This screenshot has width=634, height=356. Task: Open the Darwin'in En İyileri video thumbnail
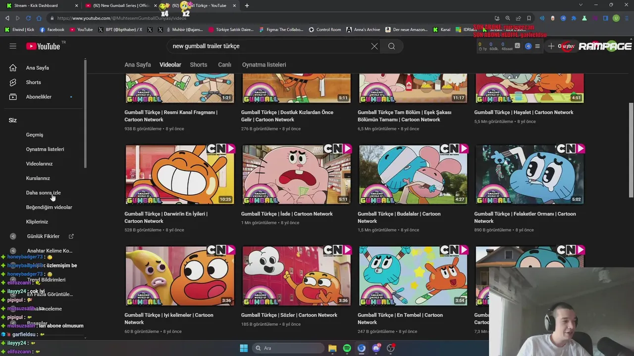pos(180,174)
